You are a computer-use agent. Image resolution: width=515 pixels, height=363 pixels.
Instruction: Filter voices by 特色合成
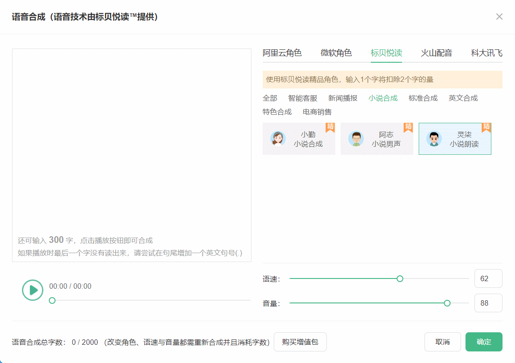[277, 112]
